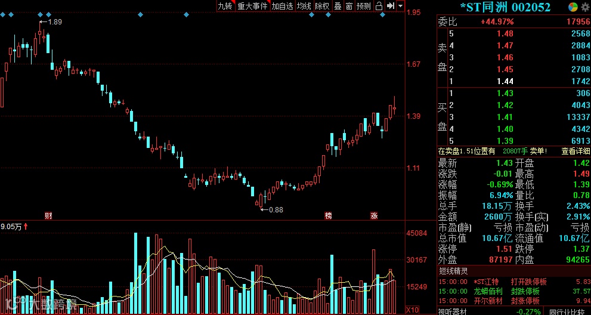The height and width of the screenshot is (315, 591).
Task: Click the 短线精灵 panel header
Action: pyautogui.click(x=453, y=271)
